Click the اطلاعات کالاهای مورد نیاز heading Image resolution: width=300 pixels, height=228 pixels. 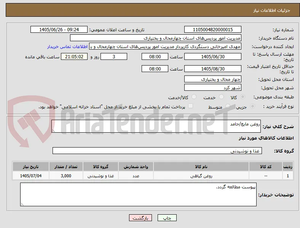click(266, 138)
